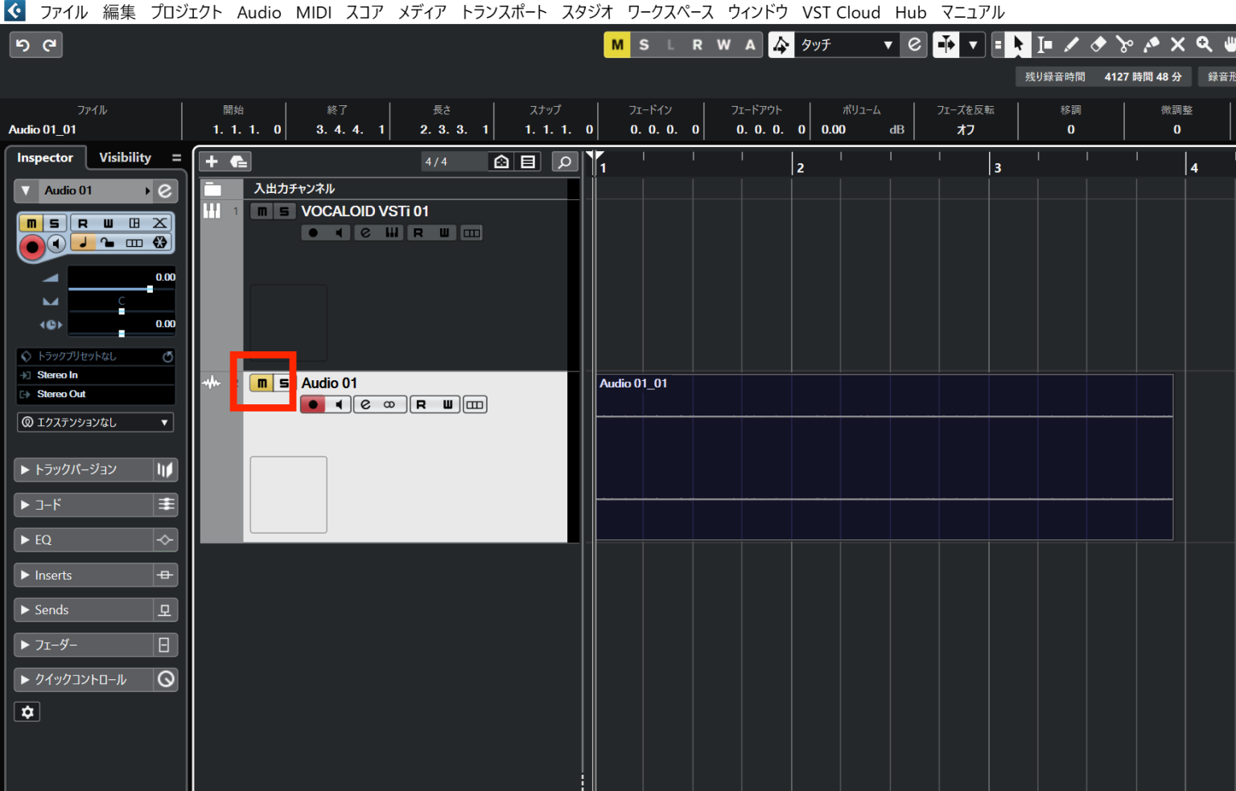Select the Eraser tool
Image resolution: width=1236 pixels, height=791 pixels.
pos(1098,44)
